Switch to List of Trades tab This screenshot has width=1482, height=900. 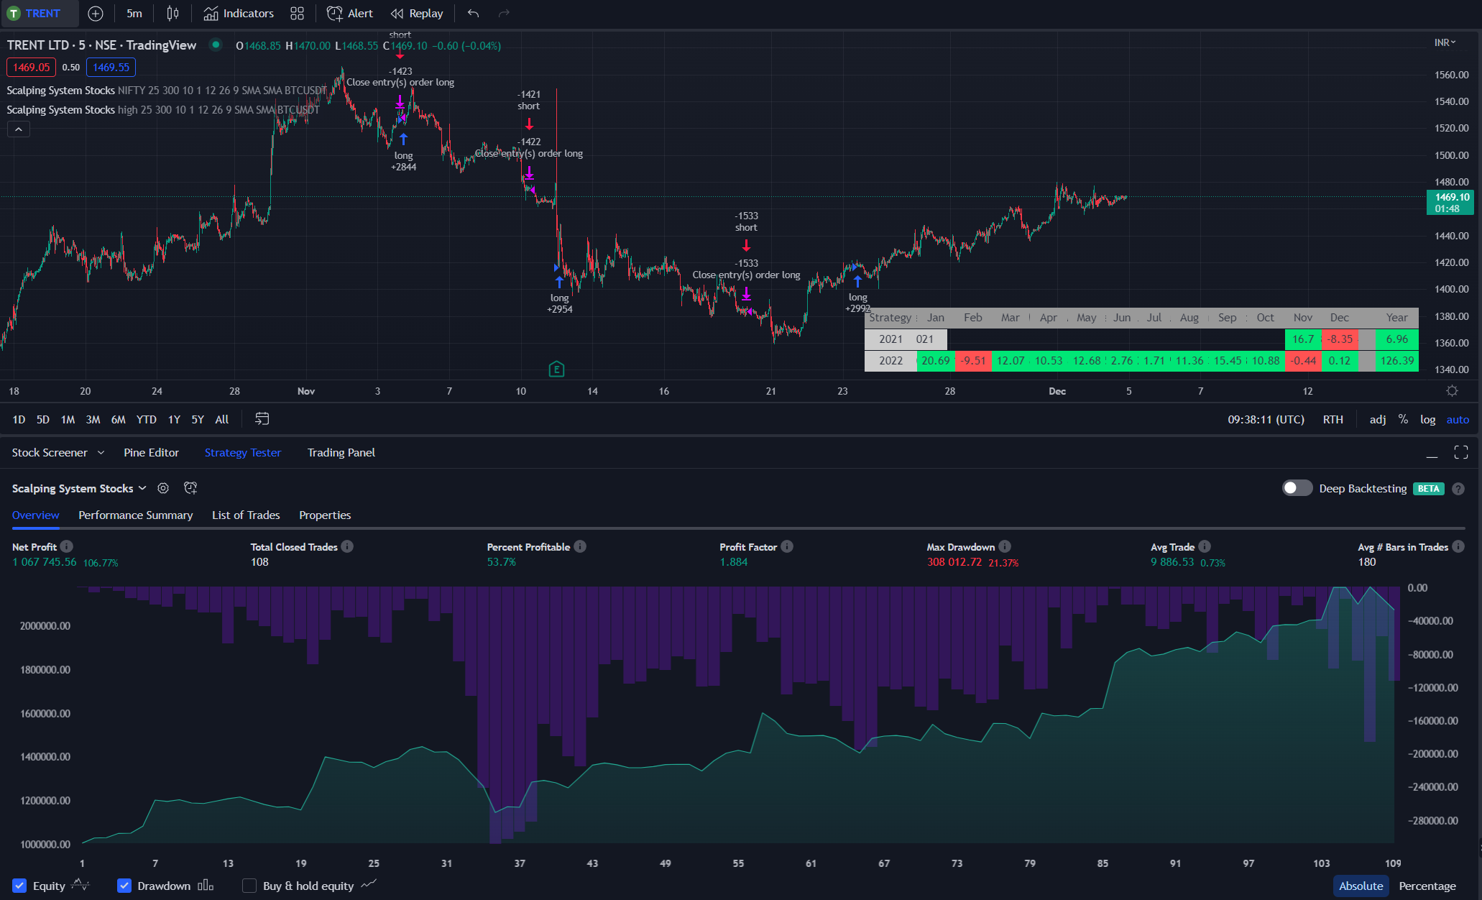[246, 515]
